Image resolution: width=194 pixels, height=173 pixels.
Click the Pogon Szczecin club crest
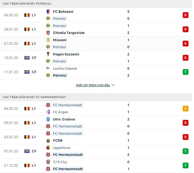point(48,54)
